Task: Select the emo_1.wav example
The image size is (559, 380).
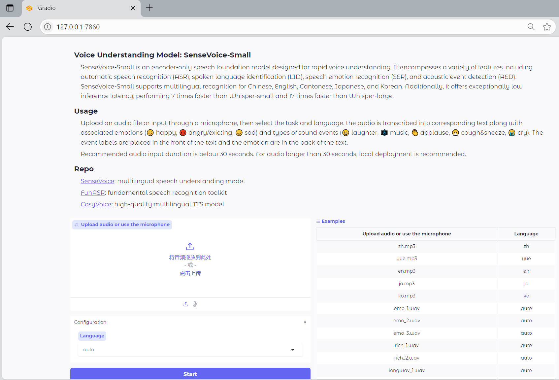Action: pyautogui.click(x=407, y=308)
